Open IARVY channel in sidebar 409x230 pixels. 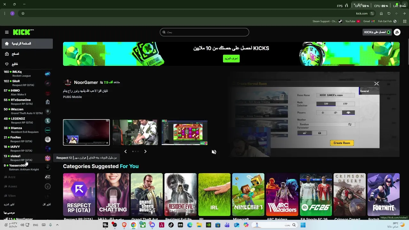(x=27, y=149)
